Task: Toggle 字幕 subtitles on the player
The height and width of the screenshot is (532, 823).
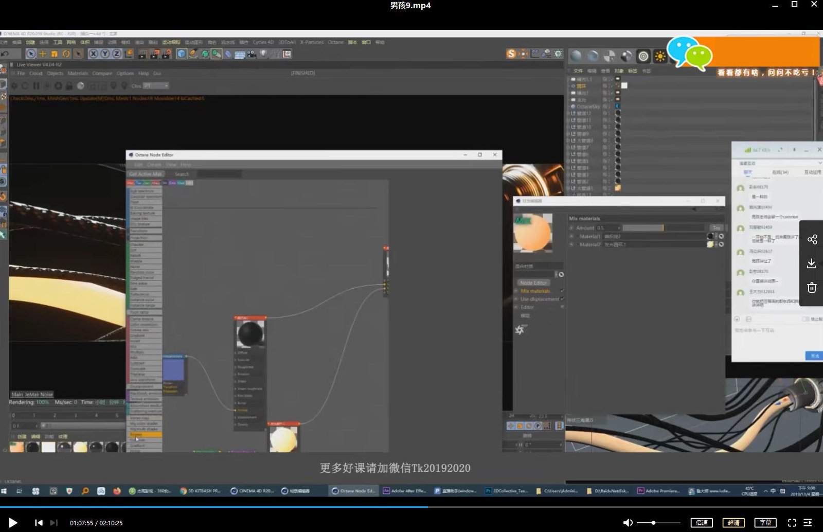Action: pos(765,523)
